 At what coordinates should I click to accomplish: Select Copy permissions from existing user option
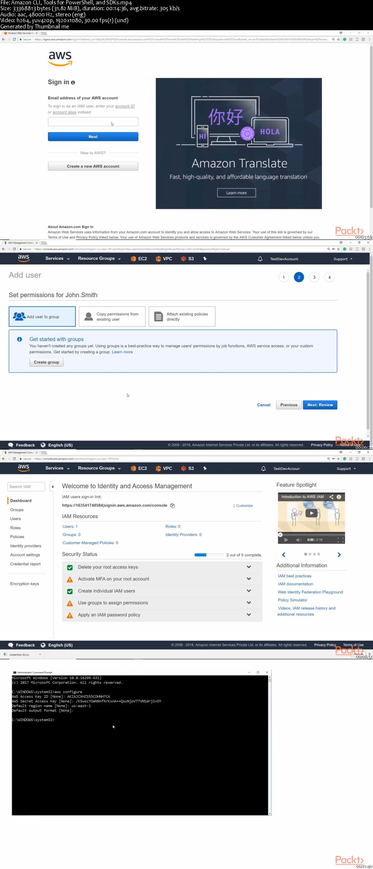(x=112, y=316)
